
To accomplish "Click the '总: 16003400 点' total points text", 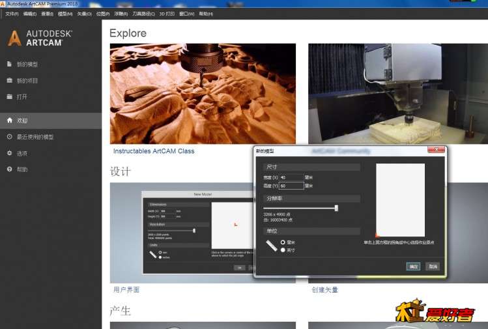I will [278, 220].
